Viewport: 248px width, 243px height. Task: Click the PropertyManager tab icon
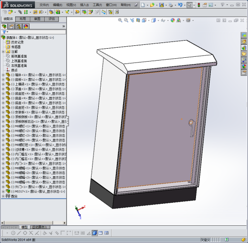coord(11,26)
